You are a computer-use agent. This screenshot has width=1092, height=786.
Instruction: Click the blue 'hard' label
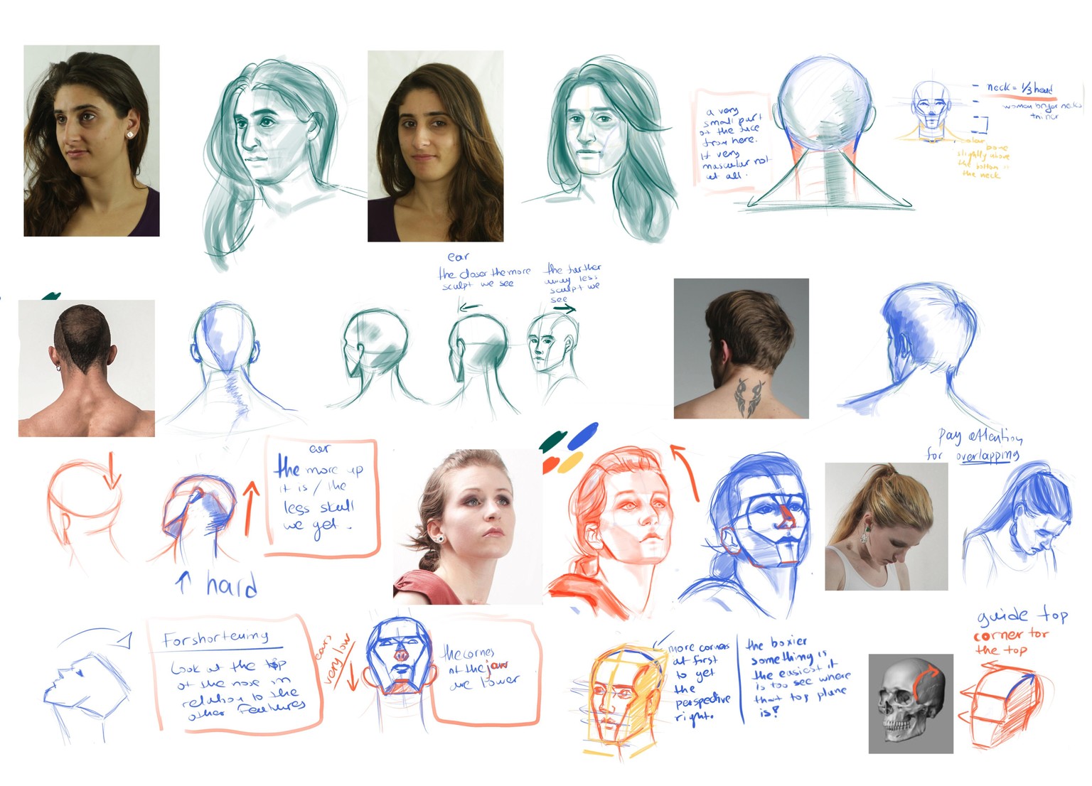232,586
